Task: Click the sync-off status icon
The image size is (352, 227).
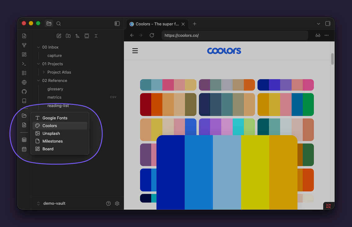Action: pos(328,206)
